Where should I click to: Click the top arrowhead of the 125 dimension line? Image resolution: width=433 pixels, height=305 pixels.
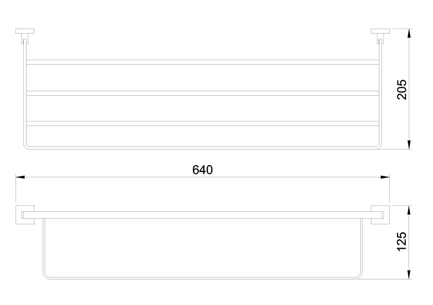pos(409,210)
